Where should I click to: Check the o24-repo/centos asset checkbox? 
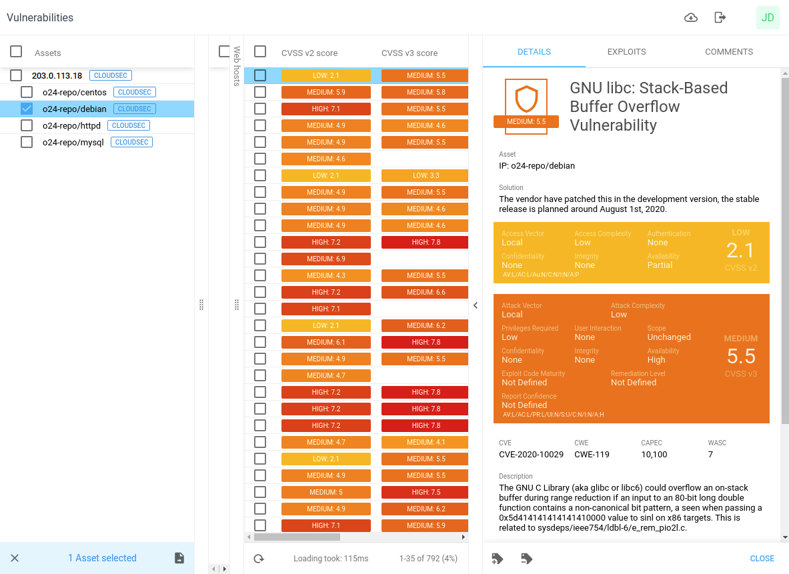(x=27, y=91)
